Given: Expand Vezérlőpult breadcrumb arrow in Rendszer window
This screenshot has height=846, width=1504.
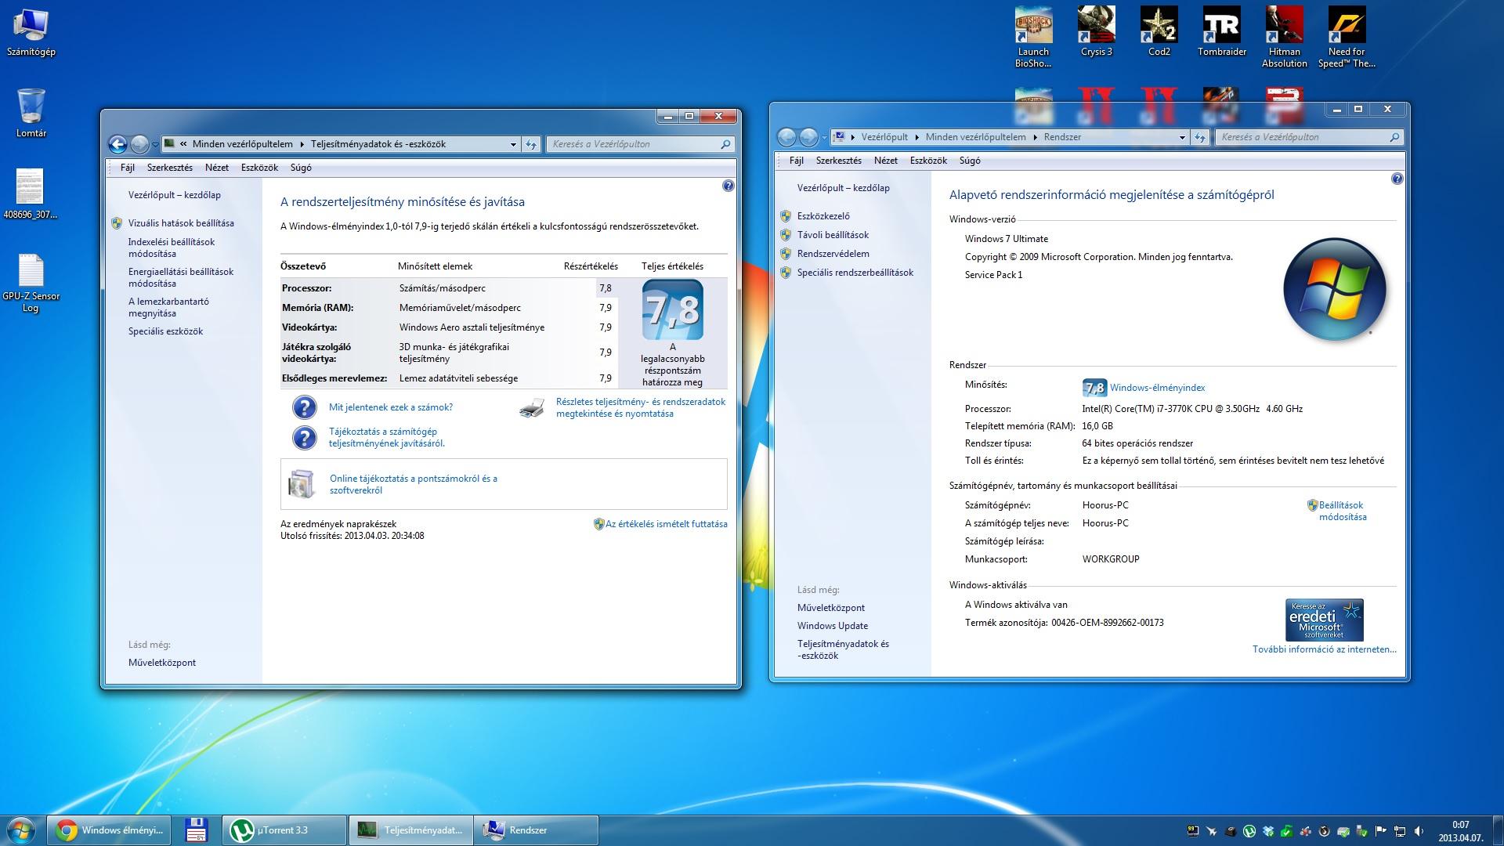Looking at the screenshot, I should 916,137.
